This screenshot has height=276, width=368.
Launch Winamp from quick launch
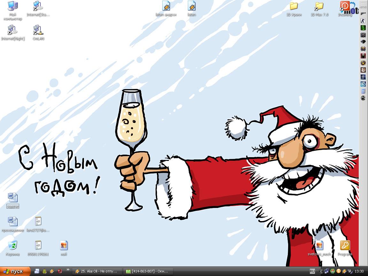[52, 271]
